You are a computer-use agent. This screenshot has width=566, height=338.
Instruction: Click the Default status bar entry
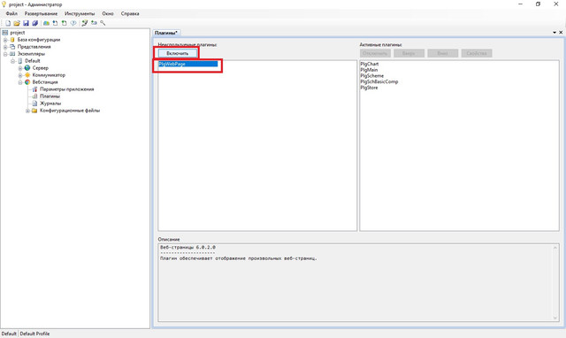9,334
